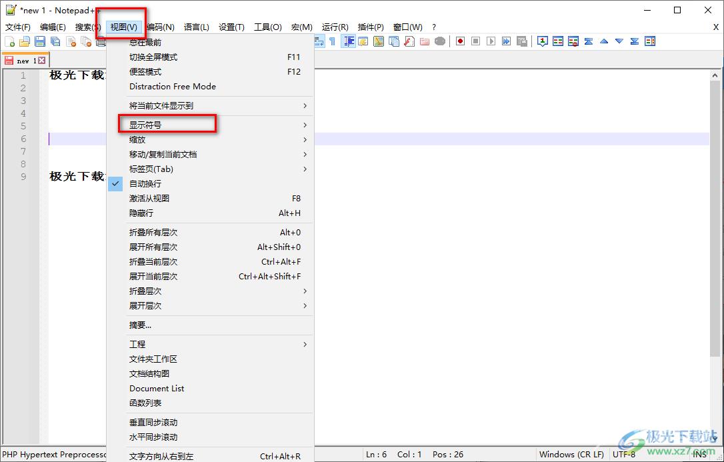Save the document with the floppy disk icon
This screenshot has height=462, width=724.
40,41
